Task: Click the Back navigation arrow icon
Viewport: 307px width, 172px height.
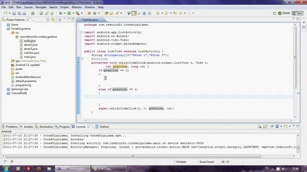Action: pyautogui.click(x=181, y=13)
